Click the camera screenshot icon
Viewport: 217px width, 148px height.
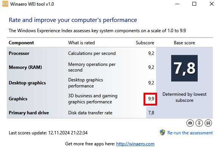point(190,123)
